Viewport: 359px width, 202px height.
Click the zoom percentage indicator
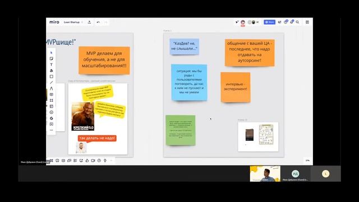tap(307, 160)
